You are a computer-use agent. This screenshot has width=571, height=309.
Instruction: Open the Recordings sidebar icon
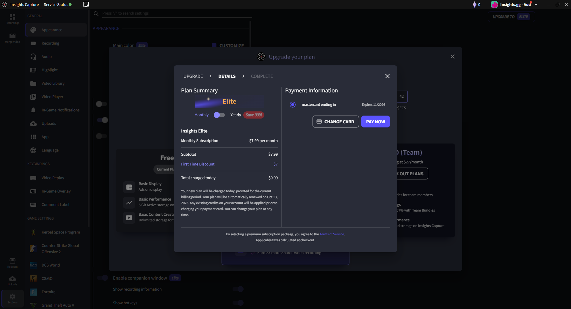(x=12, y=17)
